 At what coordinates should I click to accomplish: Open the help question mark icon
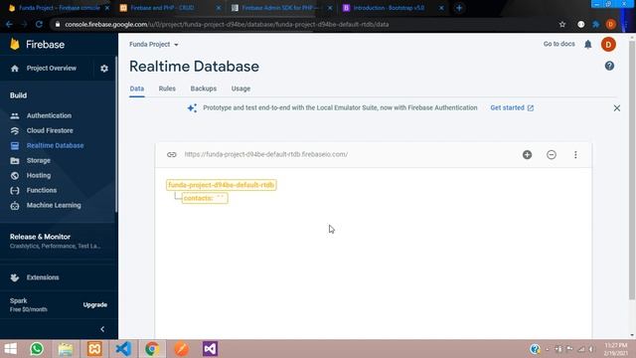(609, 66)
